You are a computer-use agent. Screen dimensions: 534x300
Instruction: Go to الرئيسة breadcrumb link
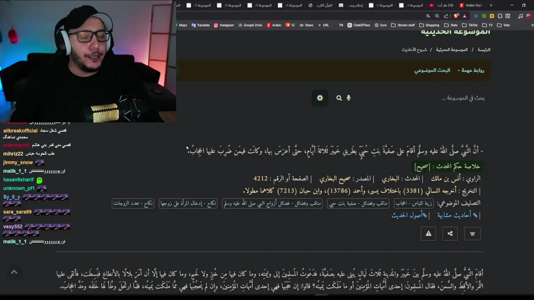(x=484, y=50)
